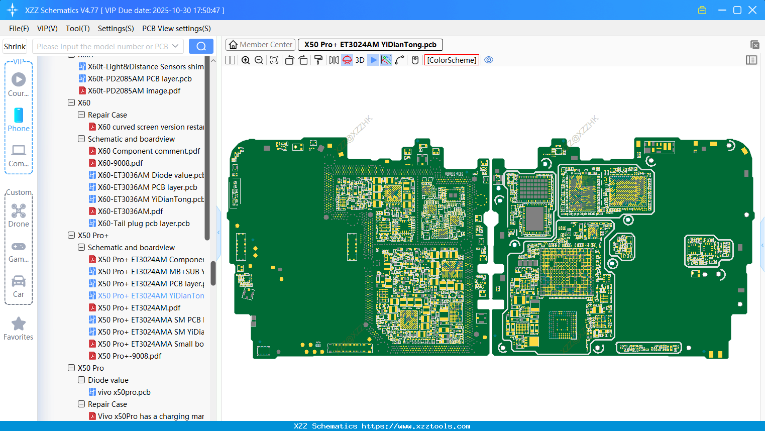
Task: Switch to the 3D board view
Action: pyautogui.click(x=360, y=60)
